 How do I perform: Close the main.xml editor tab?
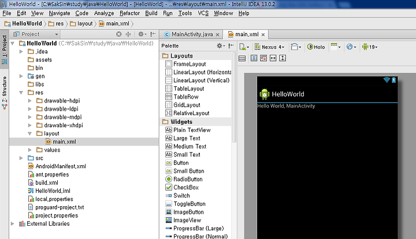pyautogui.click(x=263, y=35)
